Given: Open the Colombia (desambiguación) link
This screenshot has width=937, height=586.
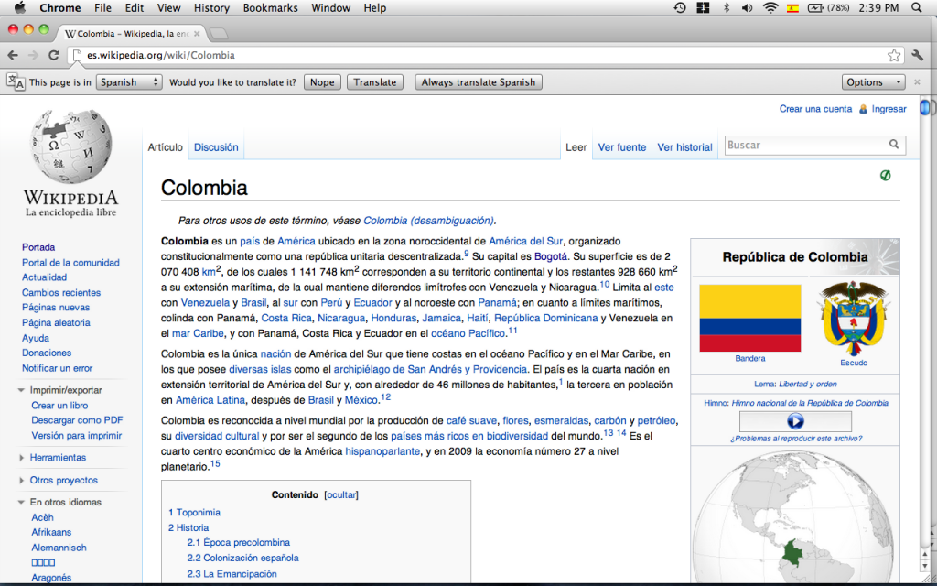Looking at the screenshot, I should 429,221.
